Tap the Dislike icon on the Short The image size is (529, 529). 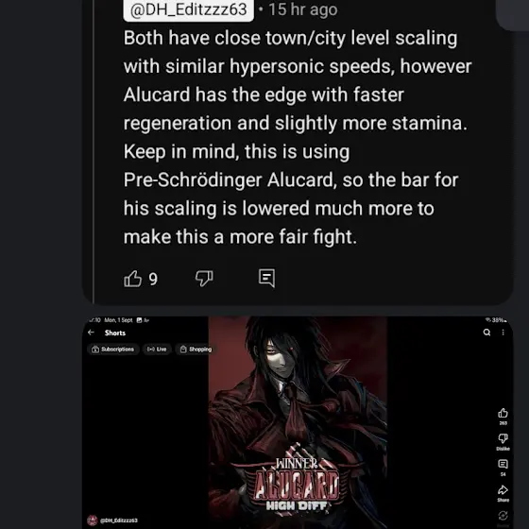[503, 439]
